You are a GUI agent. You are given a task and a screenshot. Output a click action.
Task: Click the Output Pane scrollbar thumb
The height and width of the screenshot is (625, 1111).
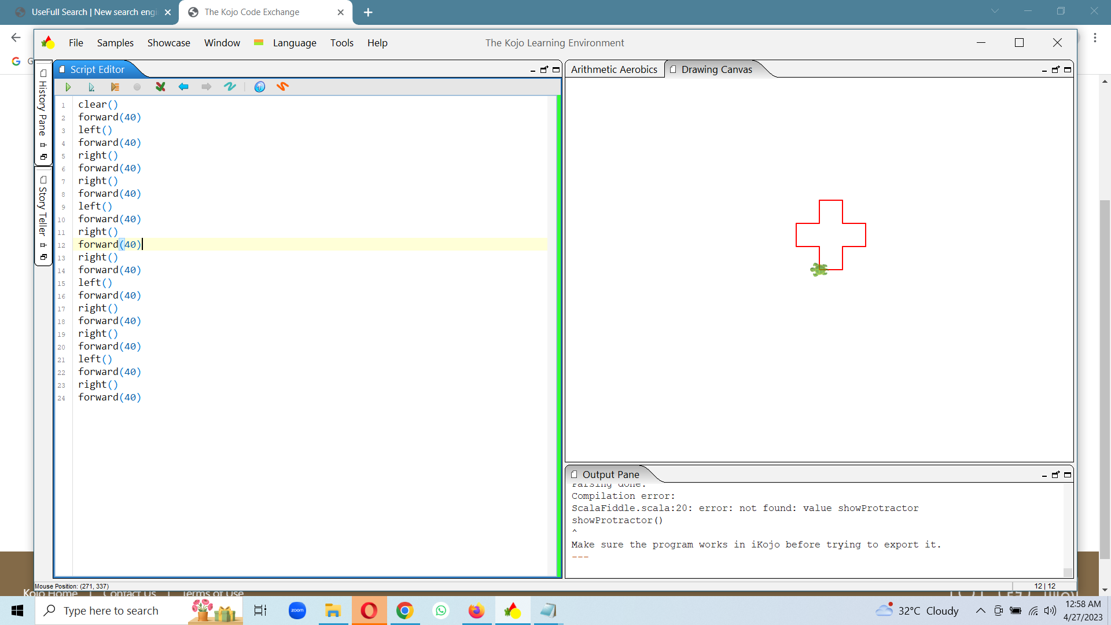pos(1068,572)
